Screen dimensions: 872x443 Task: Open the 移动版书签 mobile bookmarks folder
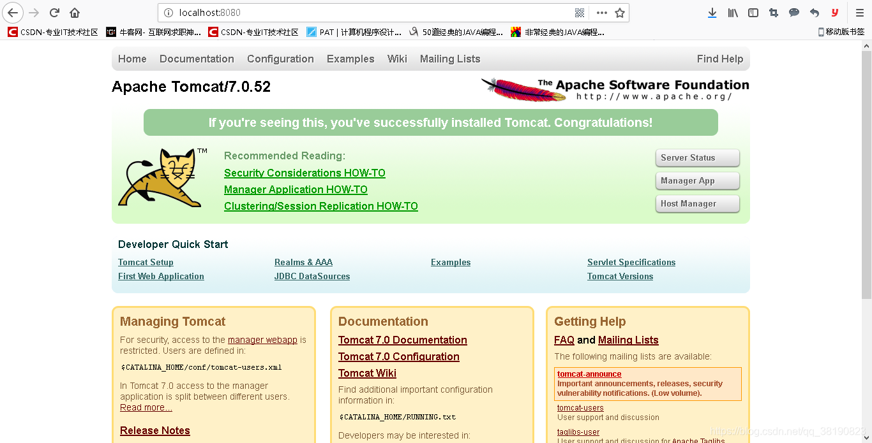841,32
